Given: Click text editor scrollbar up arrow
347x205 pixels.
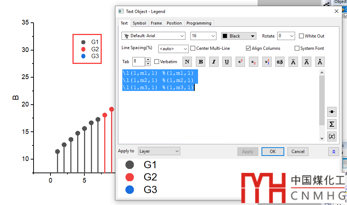Looking at the screenshot, I should click(x=322, y=73).
